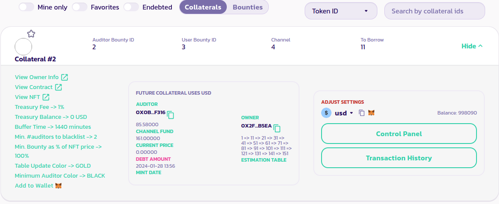Click external link icon beside View Contract

pos(58,87)
